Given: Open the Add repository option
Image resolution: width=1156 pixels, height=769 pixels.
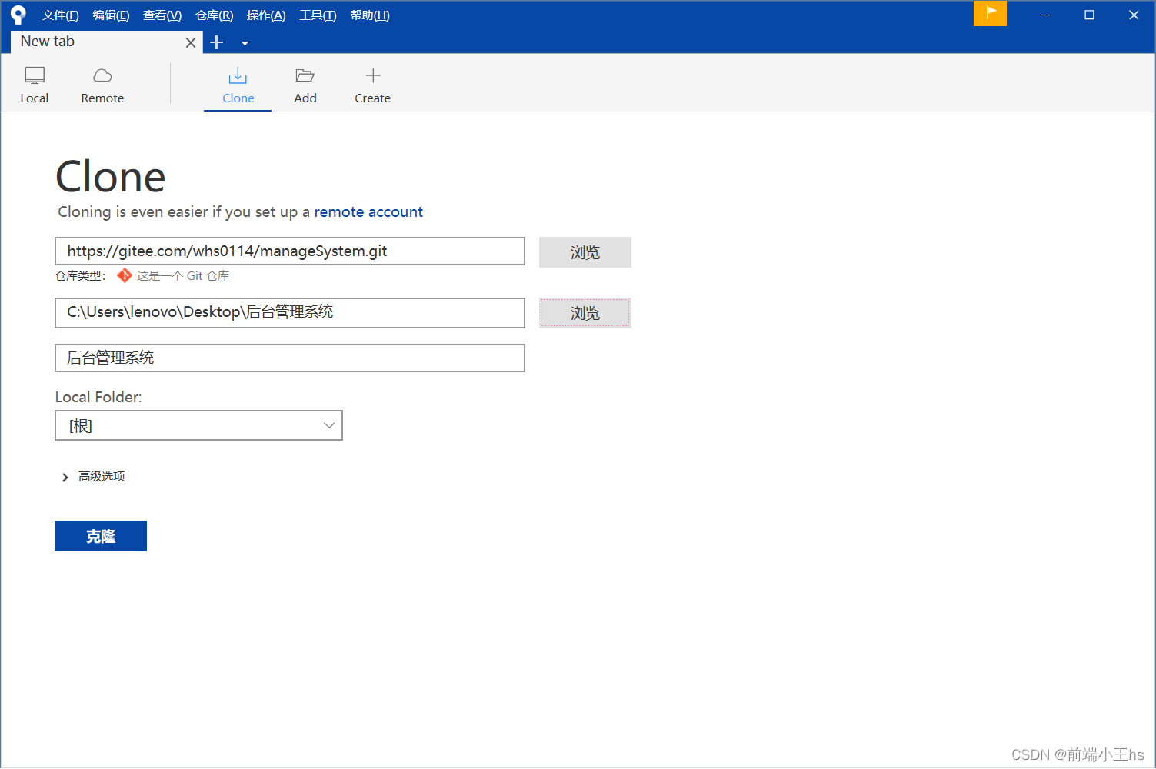Looking at the screenshot, I should coord(305,85).
